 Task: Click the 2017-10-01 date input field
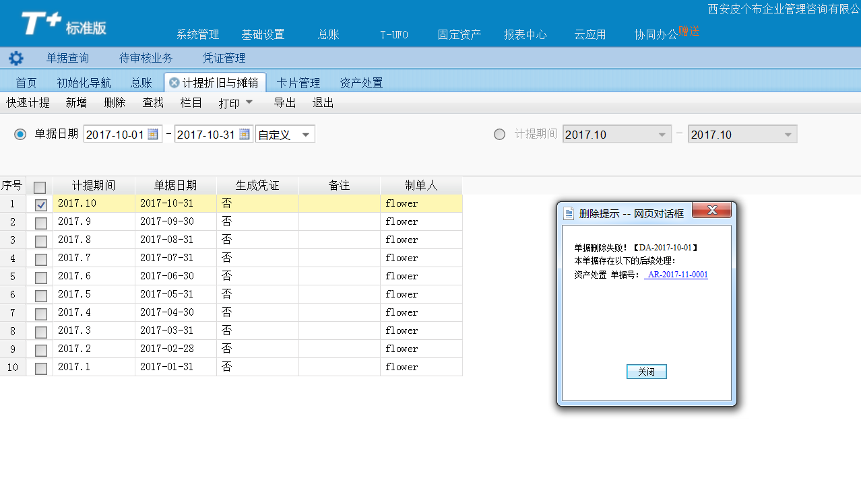pos(115,134)
